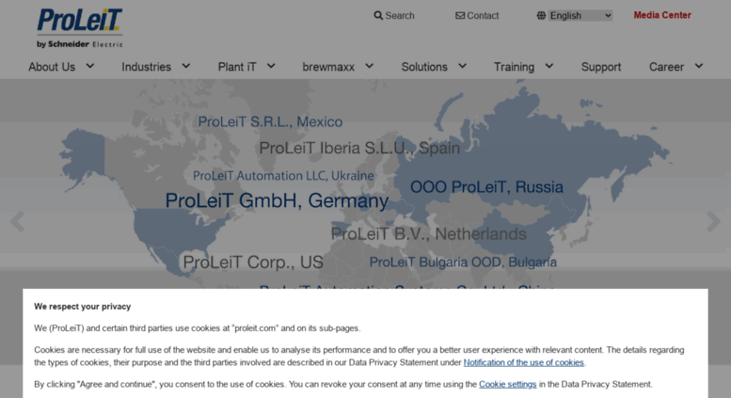Click the We respect your privacy heading
The height and width of the screenshot is (398, 731).
[83, 306]
